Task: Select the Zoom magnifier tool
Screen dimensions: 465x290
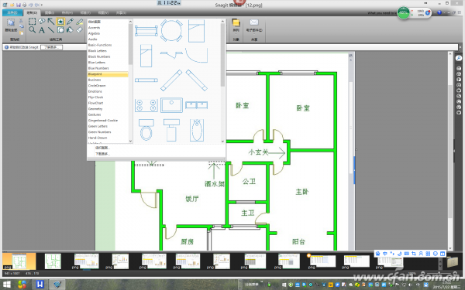Action: coord(33,30)
